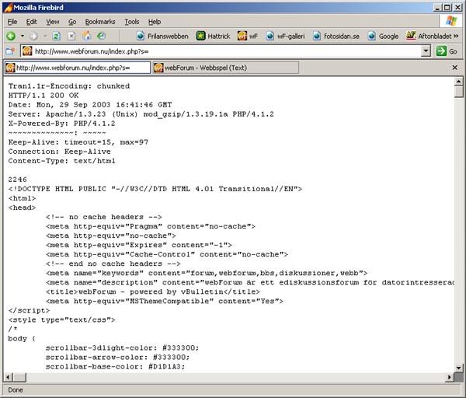
Task: Open the Back history dropdown arrow
Action: click(x=23, y=36)
